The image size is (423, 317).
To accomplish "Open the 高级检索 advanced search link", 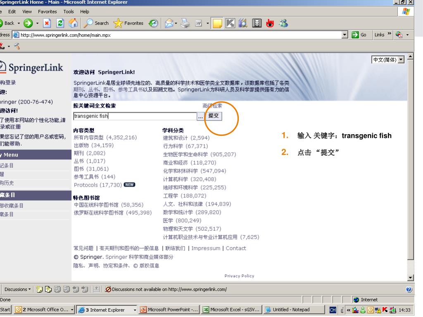I will 212,106.
